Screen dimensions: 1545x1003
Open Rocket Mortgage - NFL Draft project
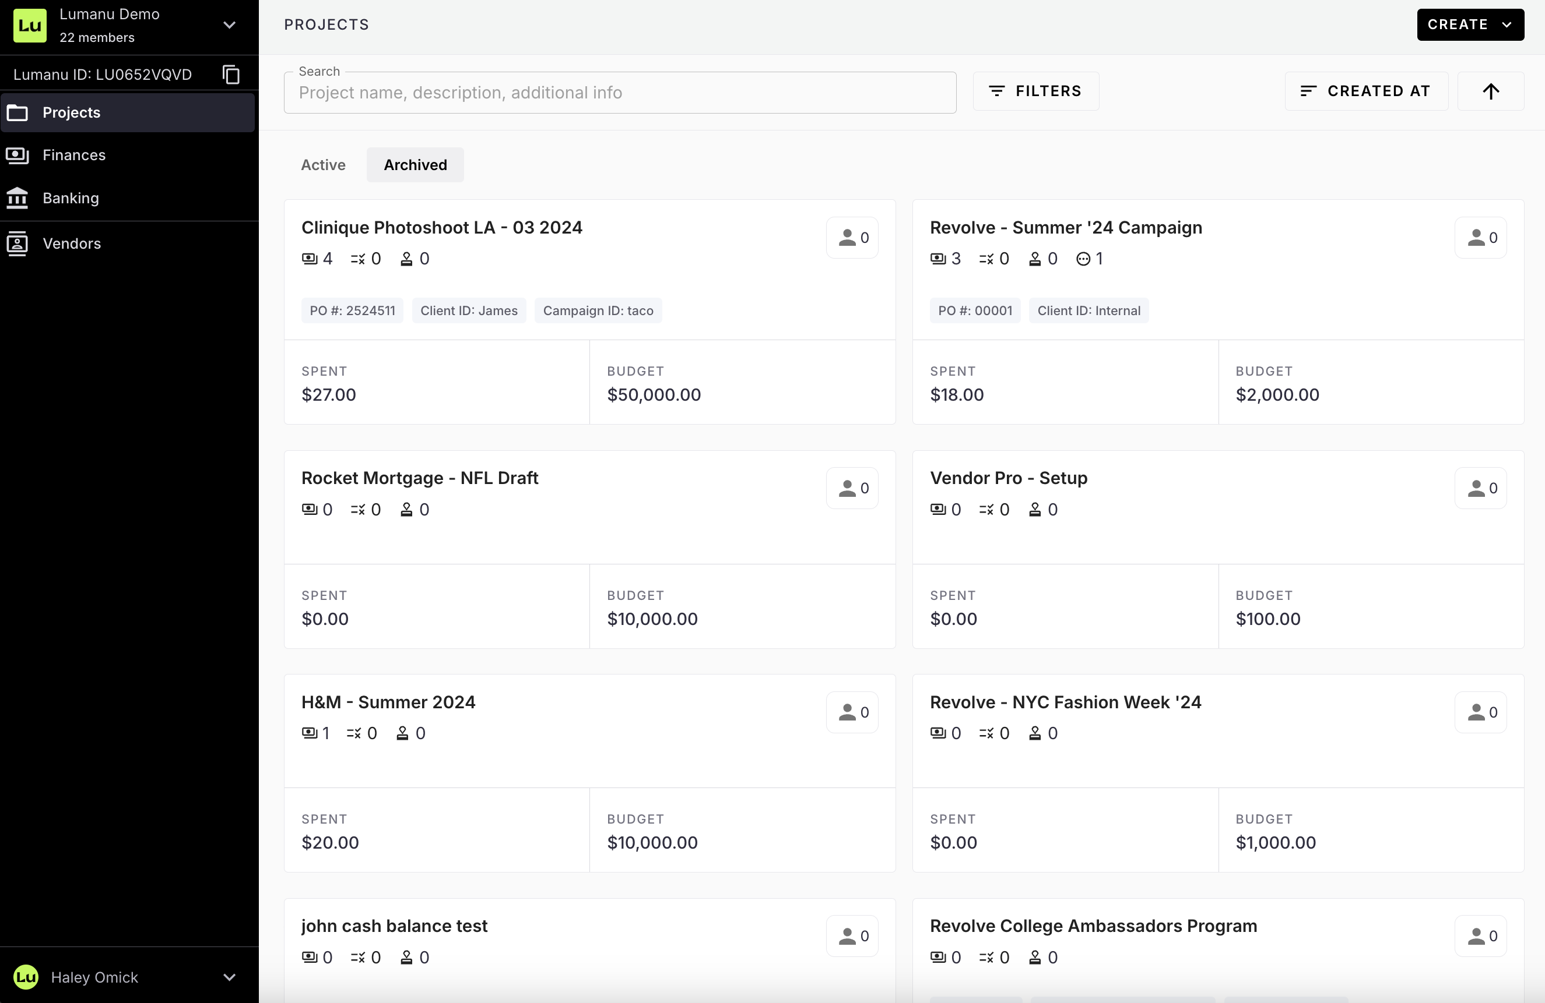(x=419, y=478)
